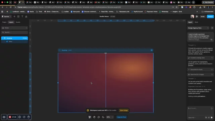
Task: Click the Desktop frame label on canvas
Action: coord(64,50)
